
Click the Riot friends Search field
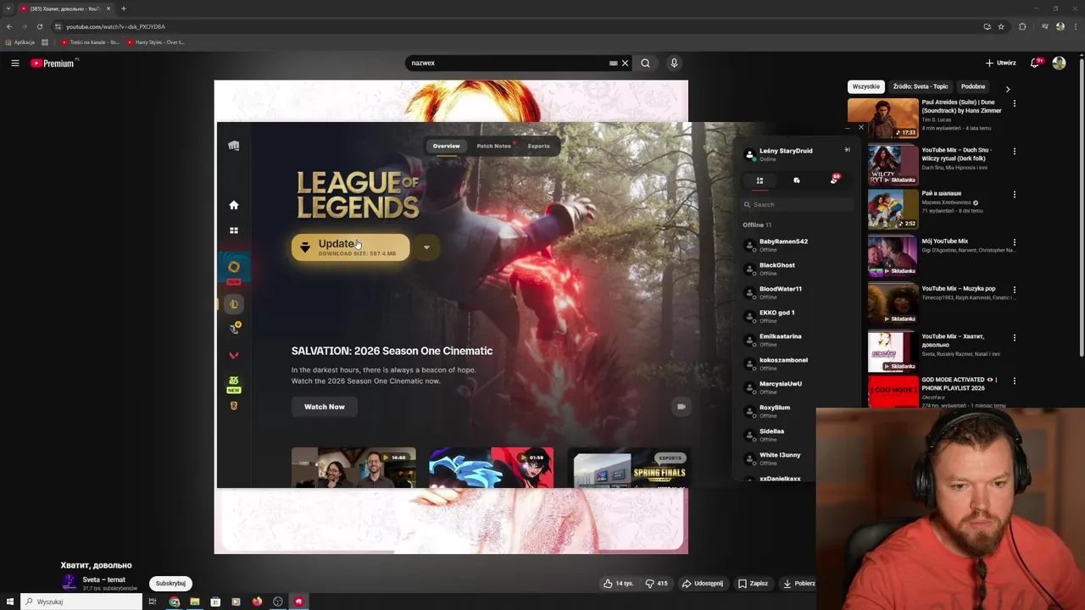click(797, 204)
